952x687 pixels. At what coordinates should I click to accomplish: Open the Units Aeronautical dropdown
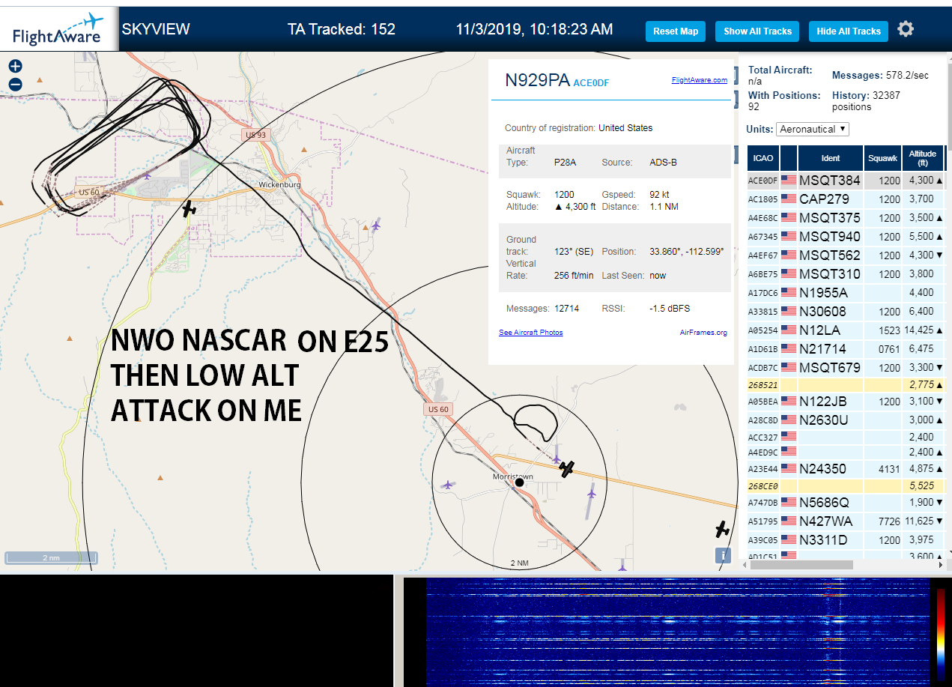pos(813,129)
